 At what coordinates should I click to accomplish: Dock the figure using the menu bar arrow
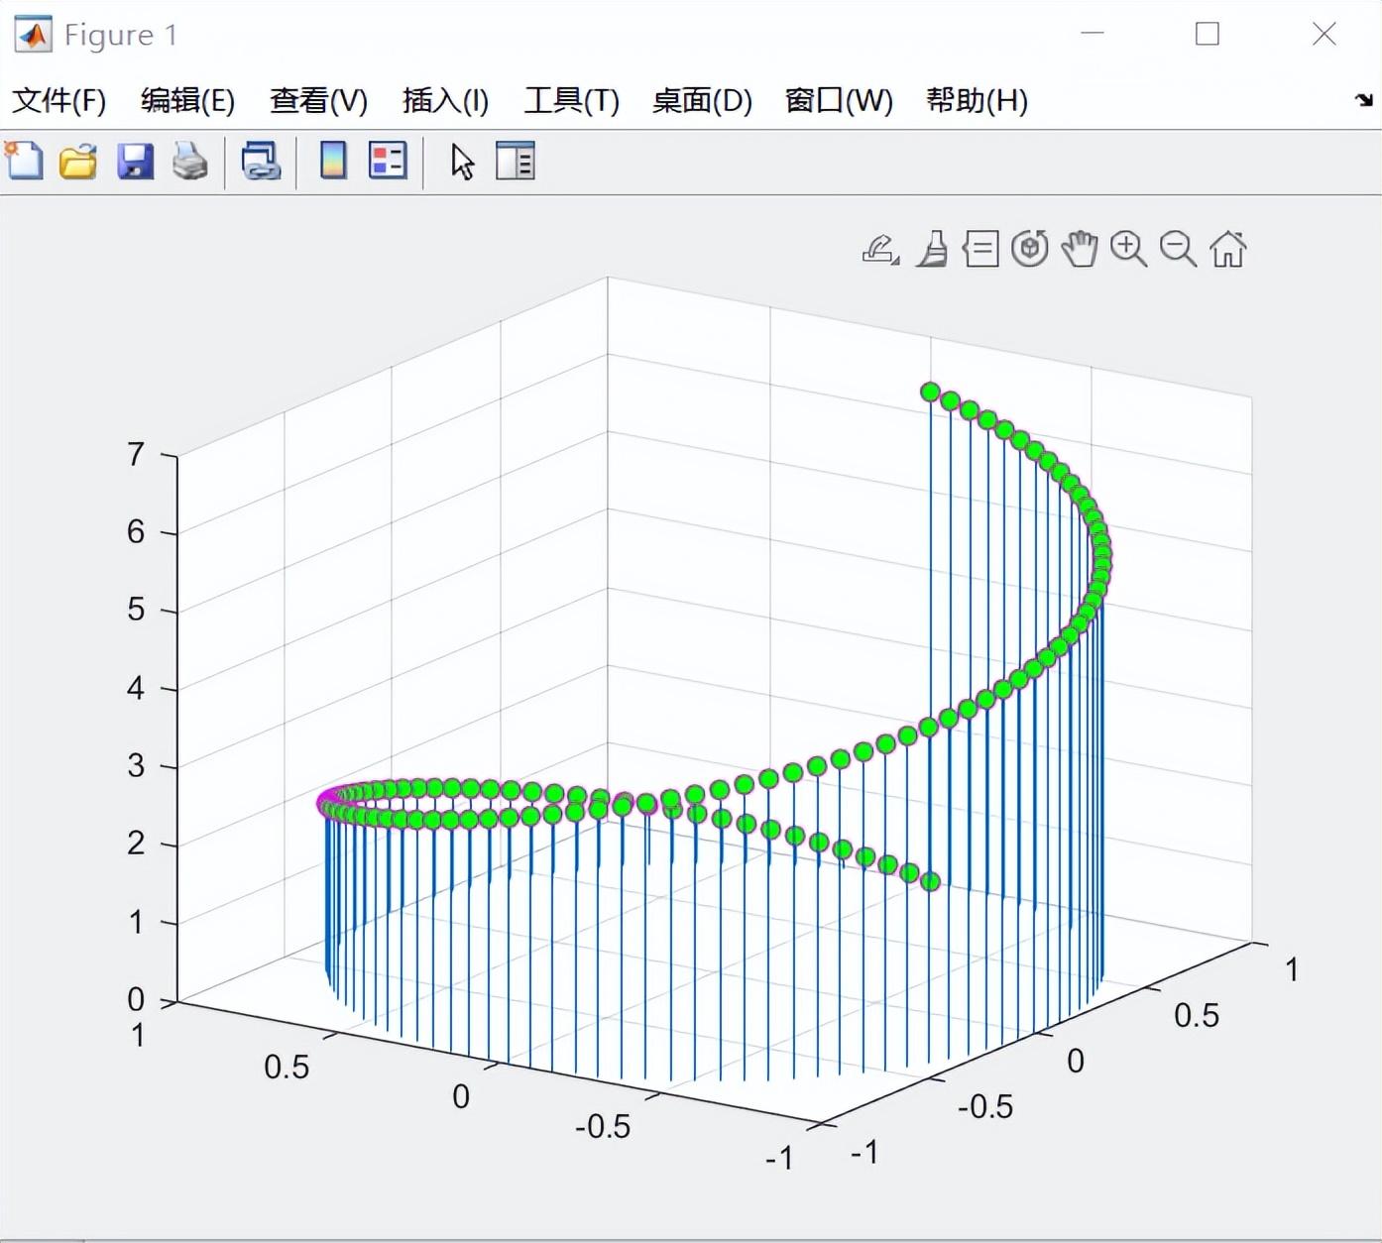[x=1365, y=100]
